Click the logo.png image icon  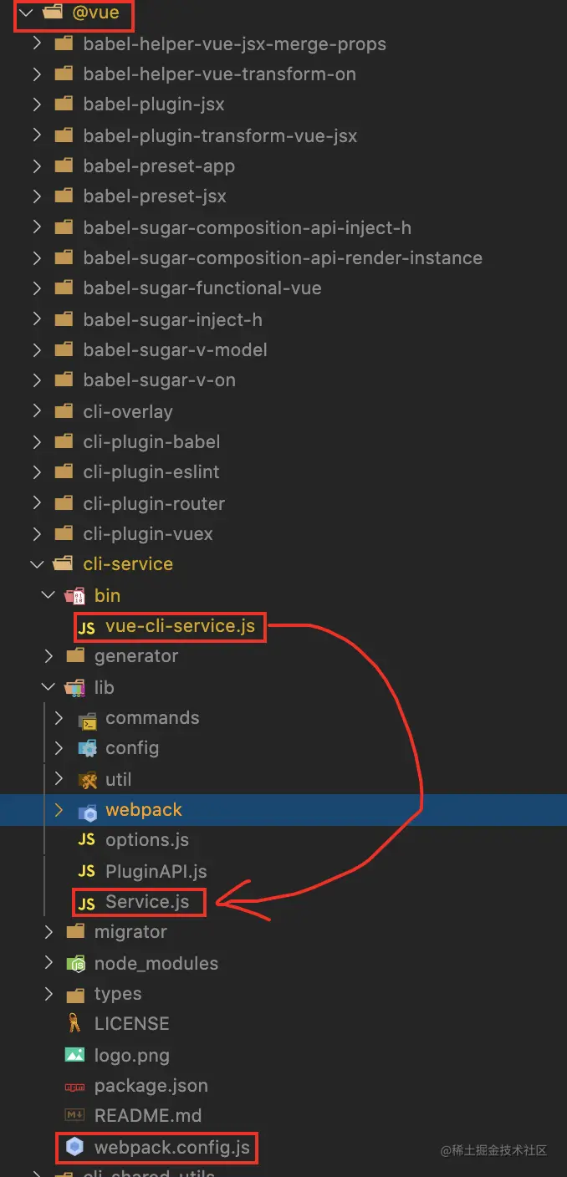coord(75,1055)
